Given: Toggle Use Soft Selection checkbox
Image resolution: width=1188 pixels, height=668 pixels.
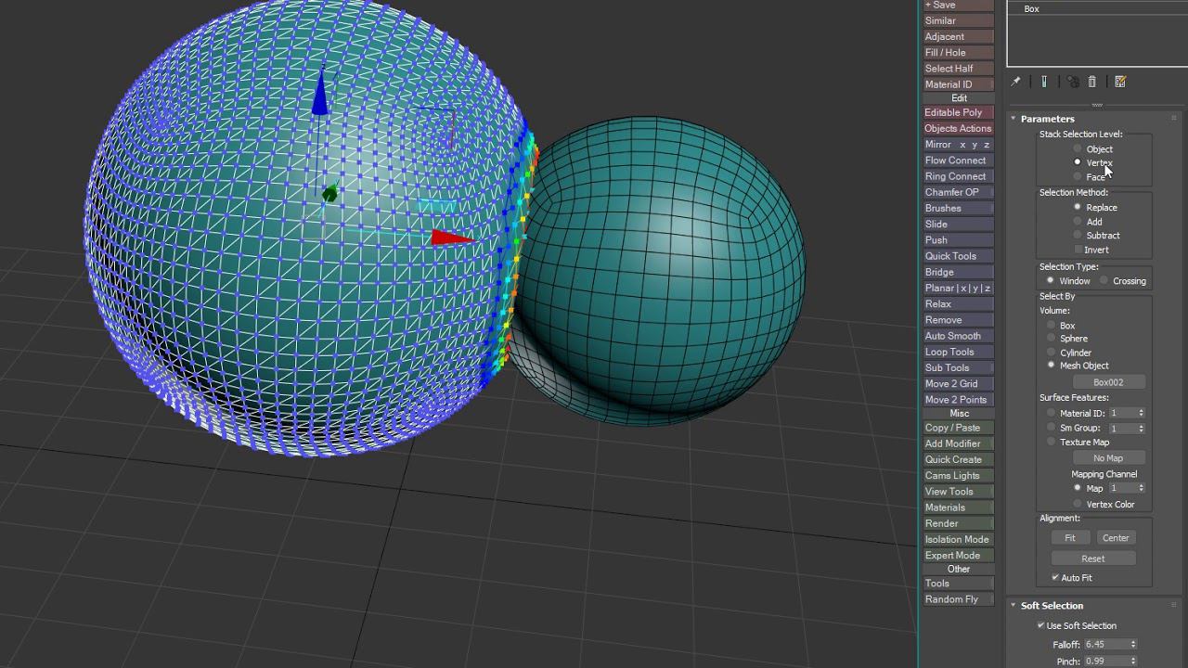Looking at the screenshot, I should pyautogui.click(x=1041, y=625).
